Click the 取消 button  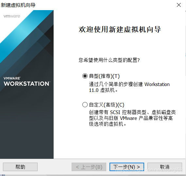coord(165,167)
